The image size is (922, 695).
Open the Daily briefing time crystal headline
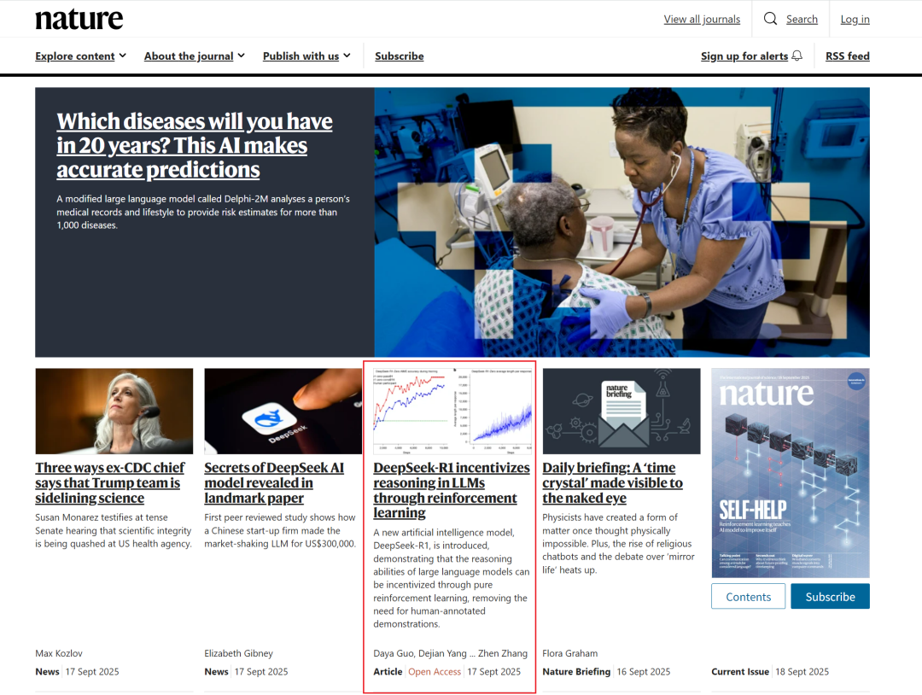pos(612,482)
